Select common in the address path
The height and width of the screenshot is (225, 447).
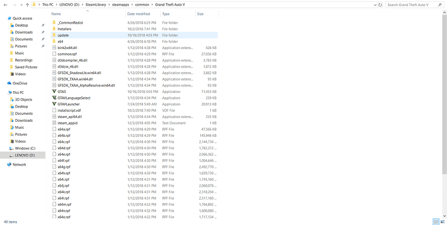pyautogui.click(x=141, y=5)
